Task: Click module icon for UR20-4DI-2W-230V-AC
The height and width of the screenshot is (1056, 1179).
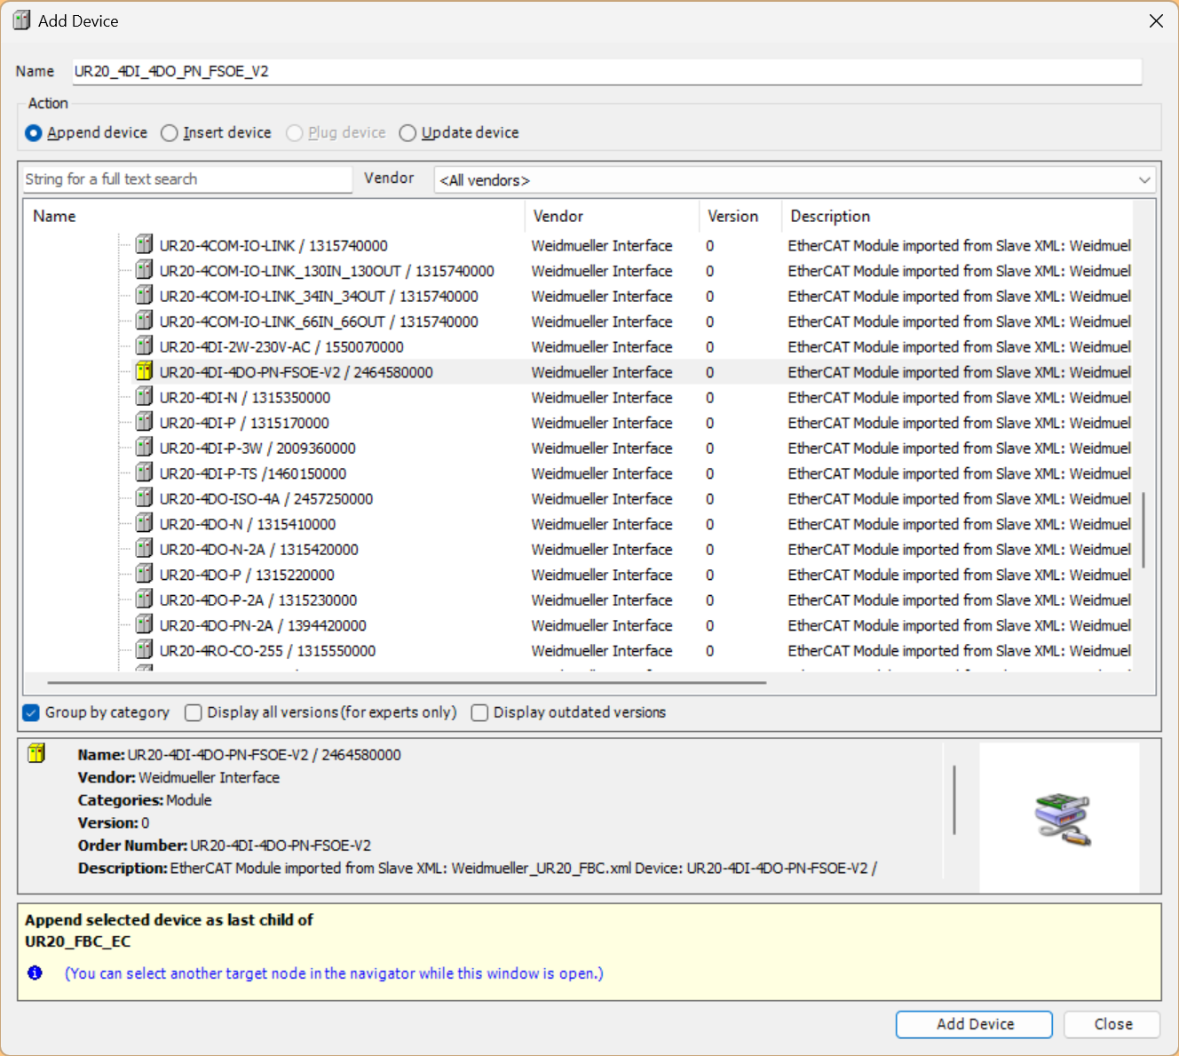Action: coord(144,345)
